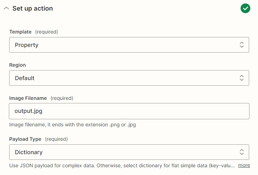Viewport: 258px width, 175px height.
Task: Click the Payload Type field label
Action: [x=25, y=139]
